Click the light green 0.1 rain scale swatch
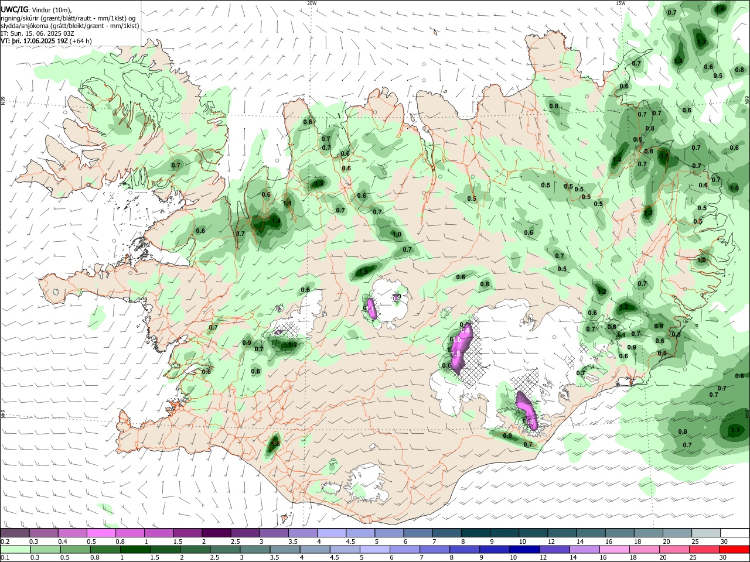 (15, 550)
